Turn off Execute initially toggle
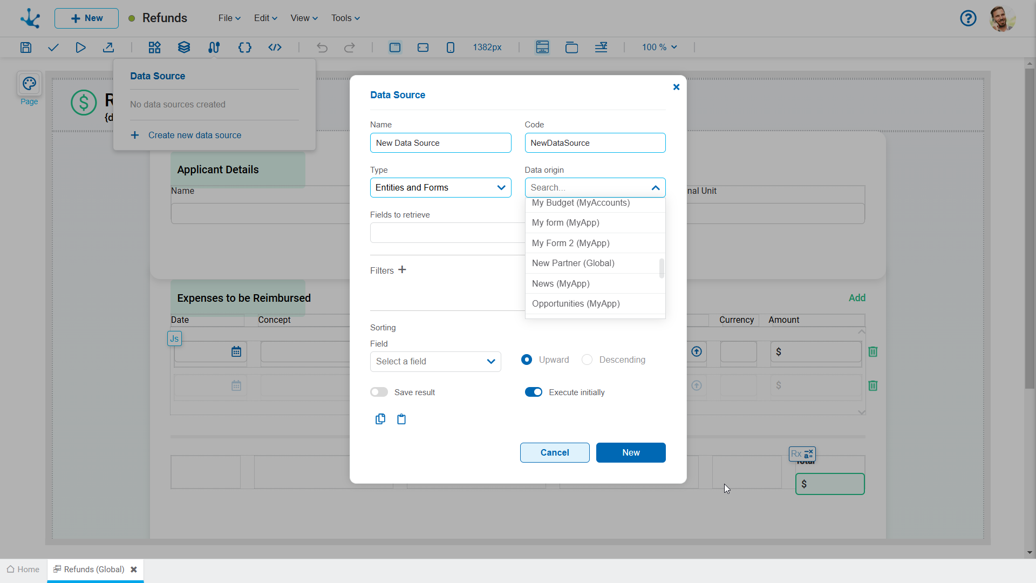 (534, 392)
